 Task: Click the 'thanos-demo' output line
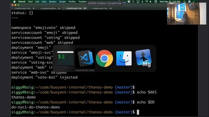[x=24, y=97]
